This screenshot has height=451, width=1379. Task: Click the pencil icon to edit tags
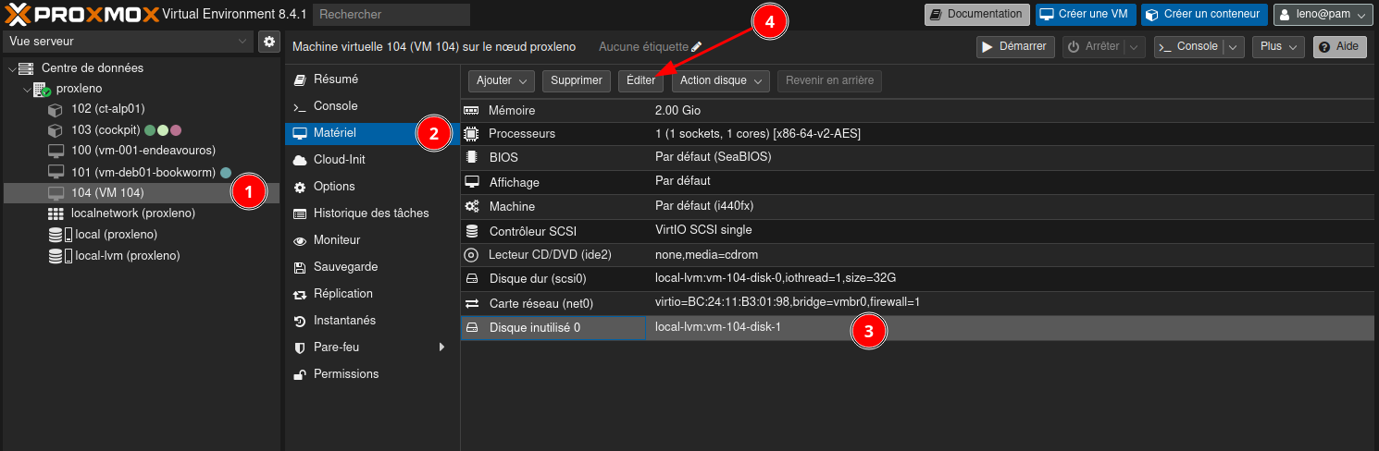click(x=697, y=46)
